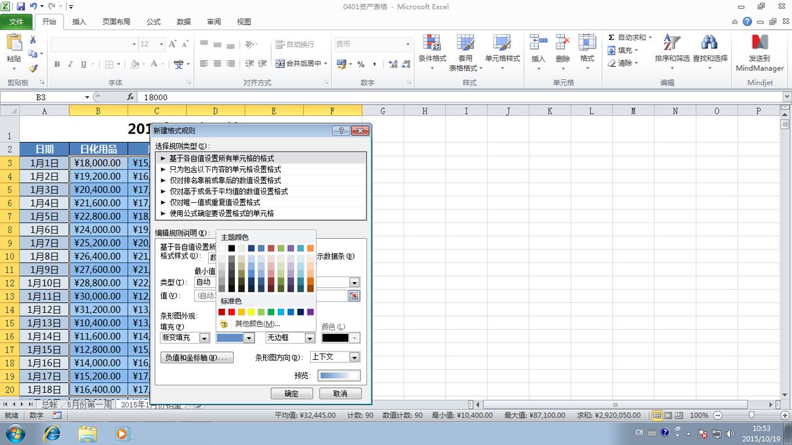Click the 插入 insert cells icon
Viewport: 792px width, 445px height.
pos(538,43)
